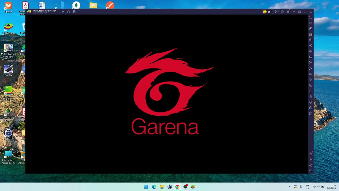
Task: Click the split panel layout sidebar icon
Action: click(311, 114)
